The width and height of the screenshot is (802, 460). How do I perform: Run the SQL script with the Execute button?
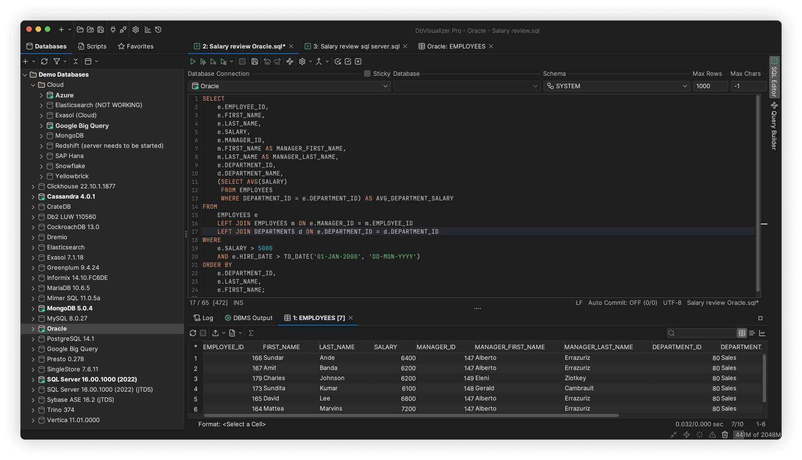[193, 61]
